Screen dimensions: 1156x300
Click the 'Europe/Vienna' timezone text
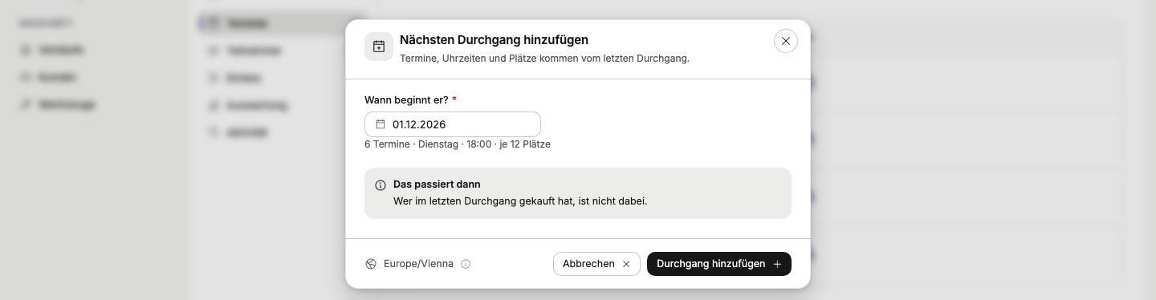click(418, 264)
